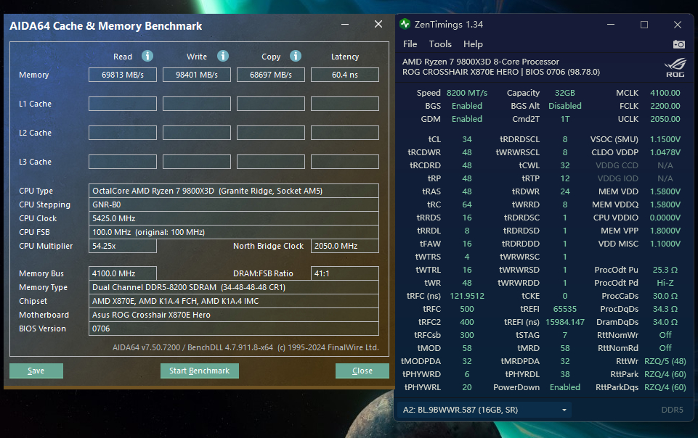Click the FCLK value 2200.00
The height and width of the screenshot is (438, 698).
pyautogui.click(x=665, y=106)
